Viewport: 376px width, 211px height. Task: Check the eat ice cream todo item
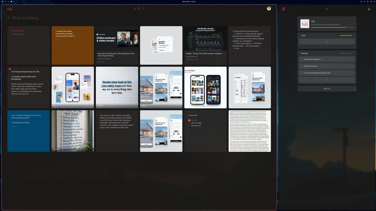[x=189, y=123]
